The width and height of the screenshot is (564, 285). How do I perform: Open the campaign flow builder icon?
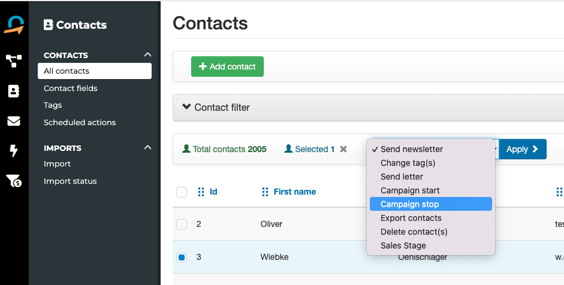(14, 60)
